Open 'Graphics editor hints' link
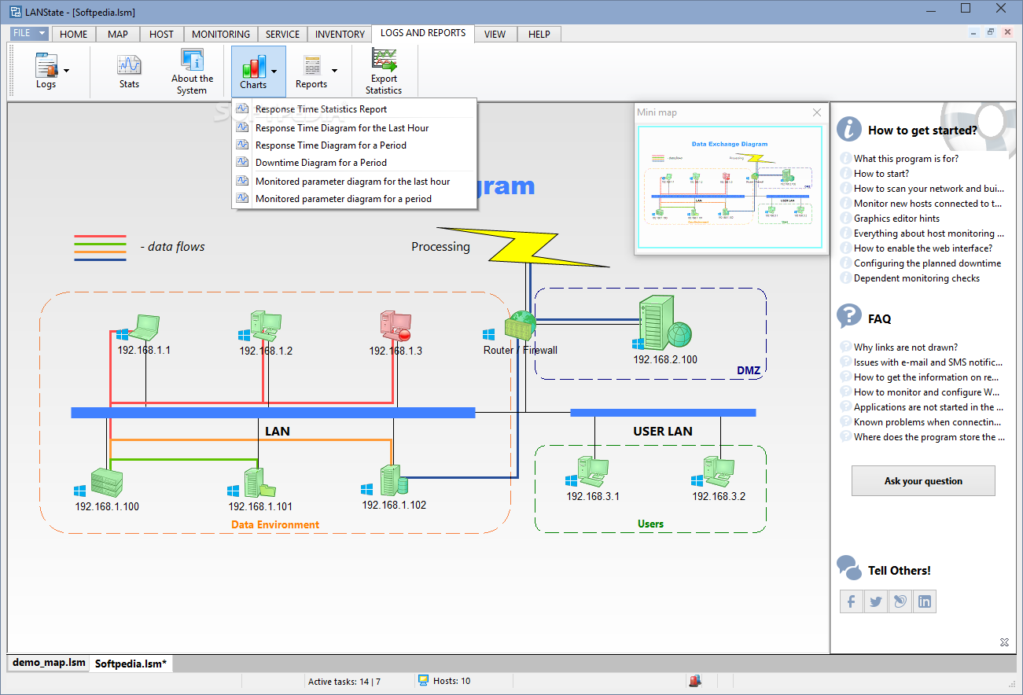This screenshot has height=695, width=1023. (x=896, y=218)
